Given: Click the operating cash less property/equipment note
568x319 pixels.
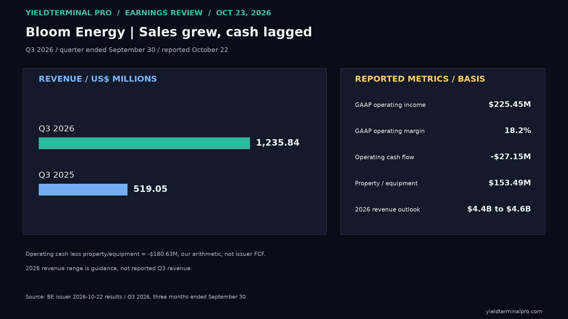Looking at the screenshot, I should tap(145, 254).
